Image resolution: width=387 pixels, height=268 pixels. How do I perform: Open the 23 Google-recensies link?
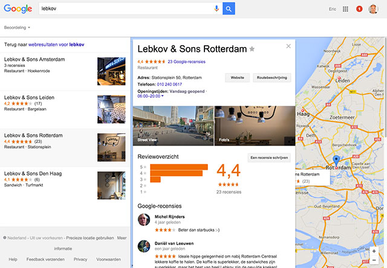coord(187,62)
